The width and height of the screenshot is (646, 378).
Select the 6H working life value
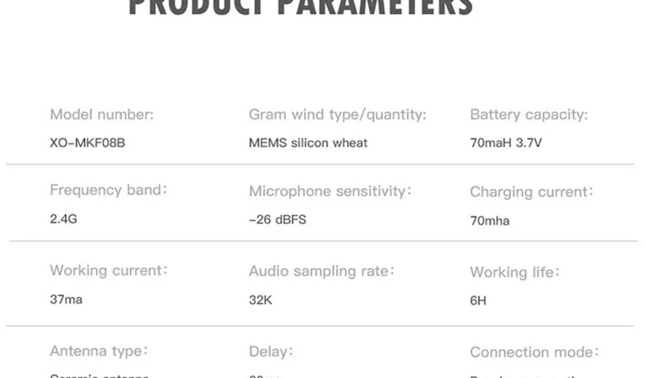coord(478,301)
